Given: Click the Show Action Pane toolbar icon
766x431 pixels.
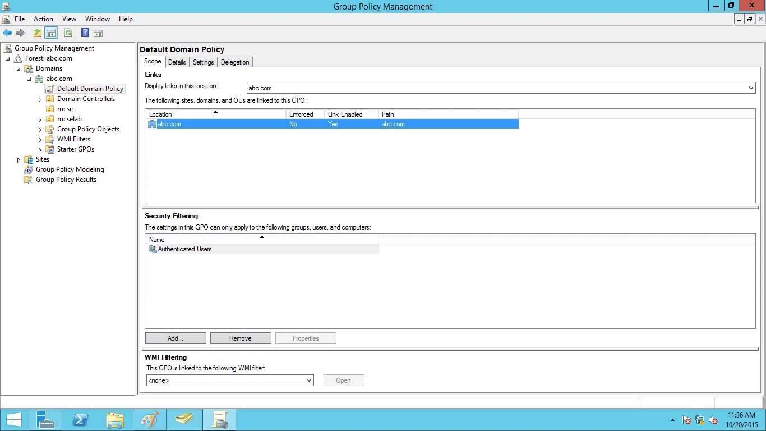Looking at the screenshot, I should (98, 33).
